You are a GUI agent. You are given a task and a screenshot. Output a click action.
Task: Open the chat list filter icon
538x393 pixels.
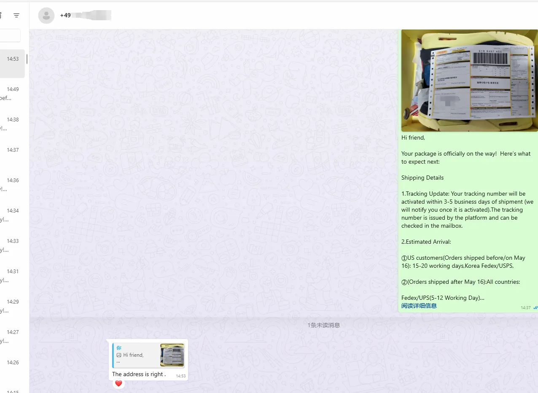click(x=16, y=16)
